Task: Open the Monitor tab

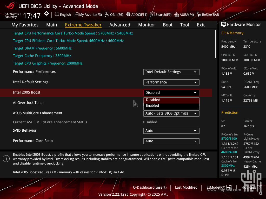Action: pos(147,25)
